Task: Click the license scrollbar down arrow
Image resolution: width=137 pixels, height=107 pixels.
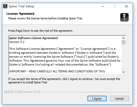Action: click(123, 72)
